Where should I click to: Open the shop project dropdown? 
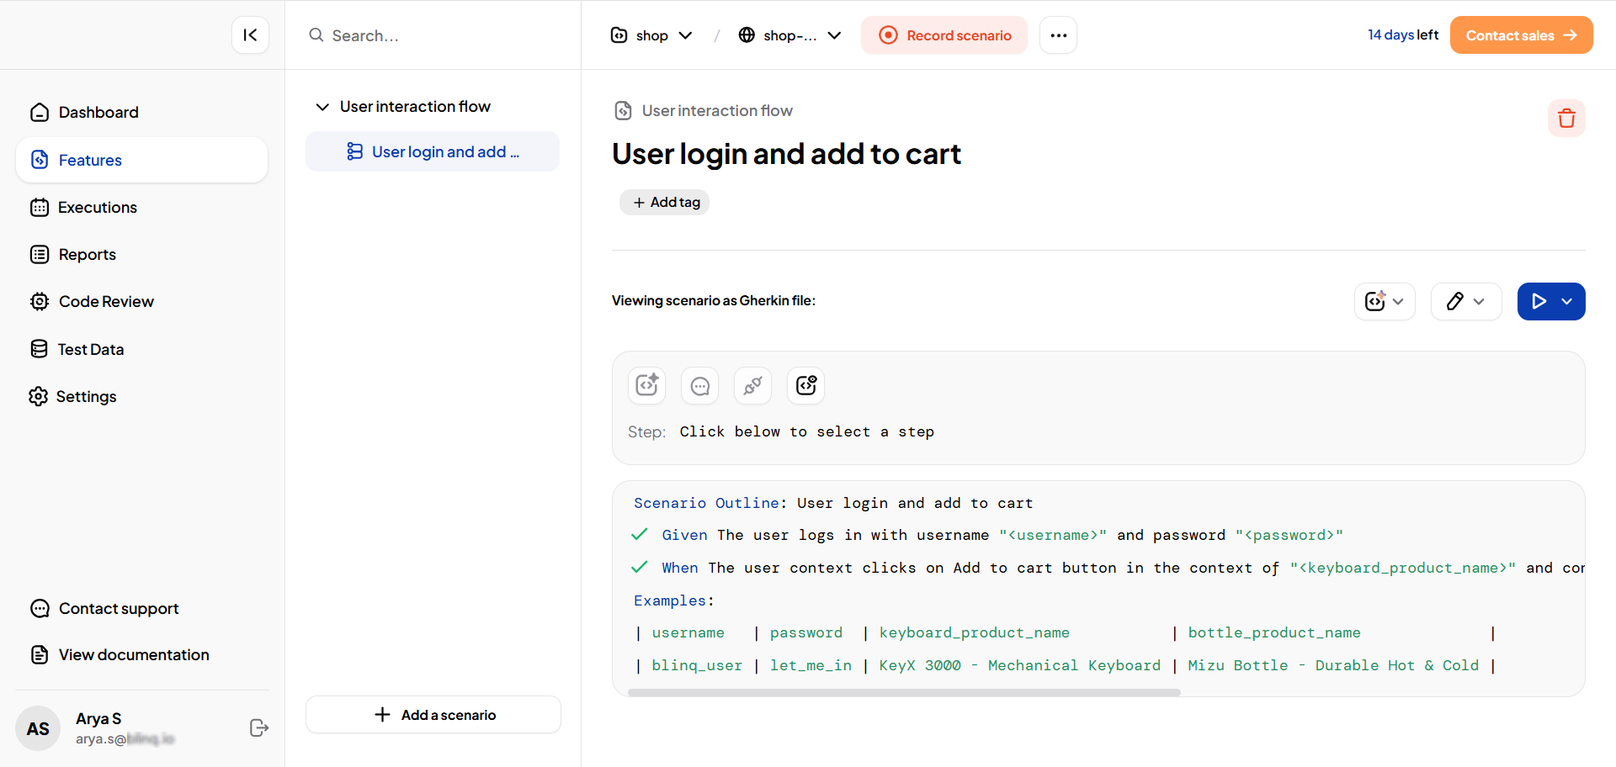(651, 35)
